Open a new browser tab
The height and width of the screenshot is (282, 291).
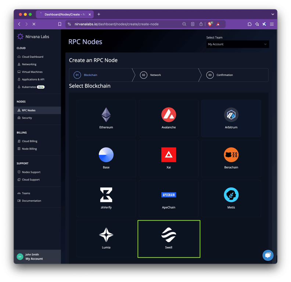point(99,14)
